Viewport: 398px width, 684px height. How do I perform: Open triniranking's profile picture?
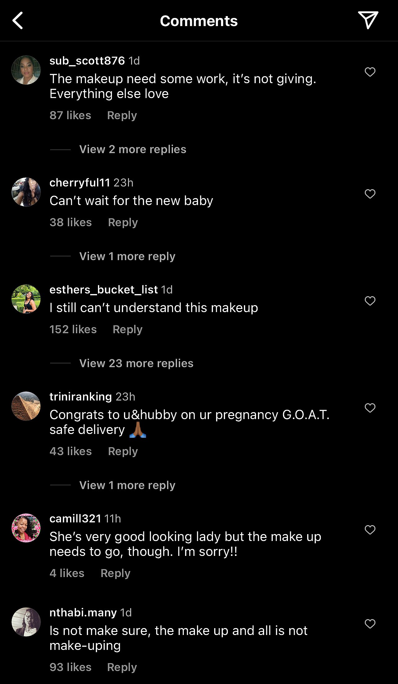(26, 406)
